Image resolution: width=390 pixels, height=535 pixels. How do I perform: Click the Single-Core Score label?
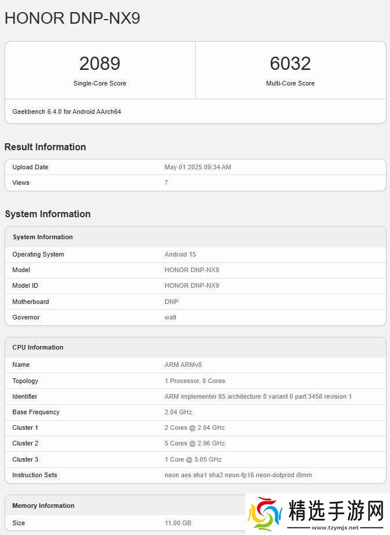click(100, 83)
